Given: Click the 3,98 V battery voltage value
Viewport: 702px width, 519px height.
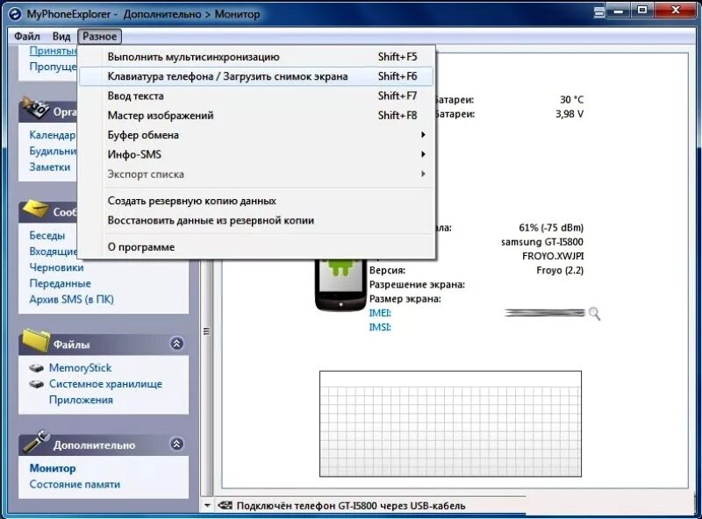Looking at the screenshot, I should (569, 114).
